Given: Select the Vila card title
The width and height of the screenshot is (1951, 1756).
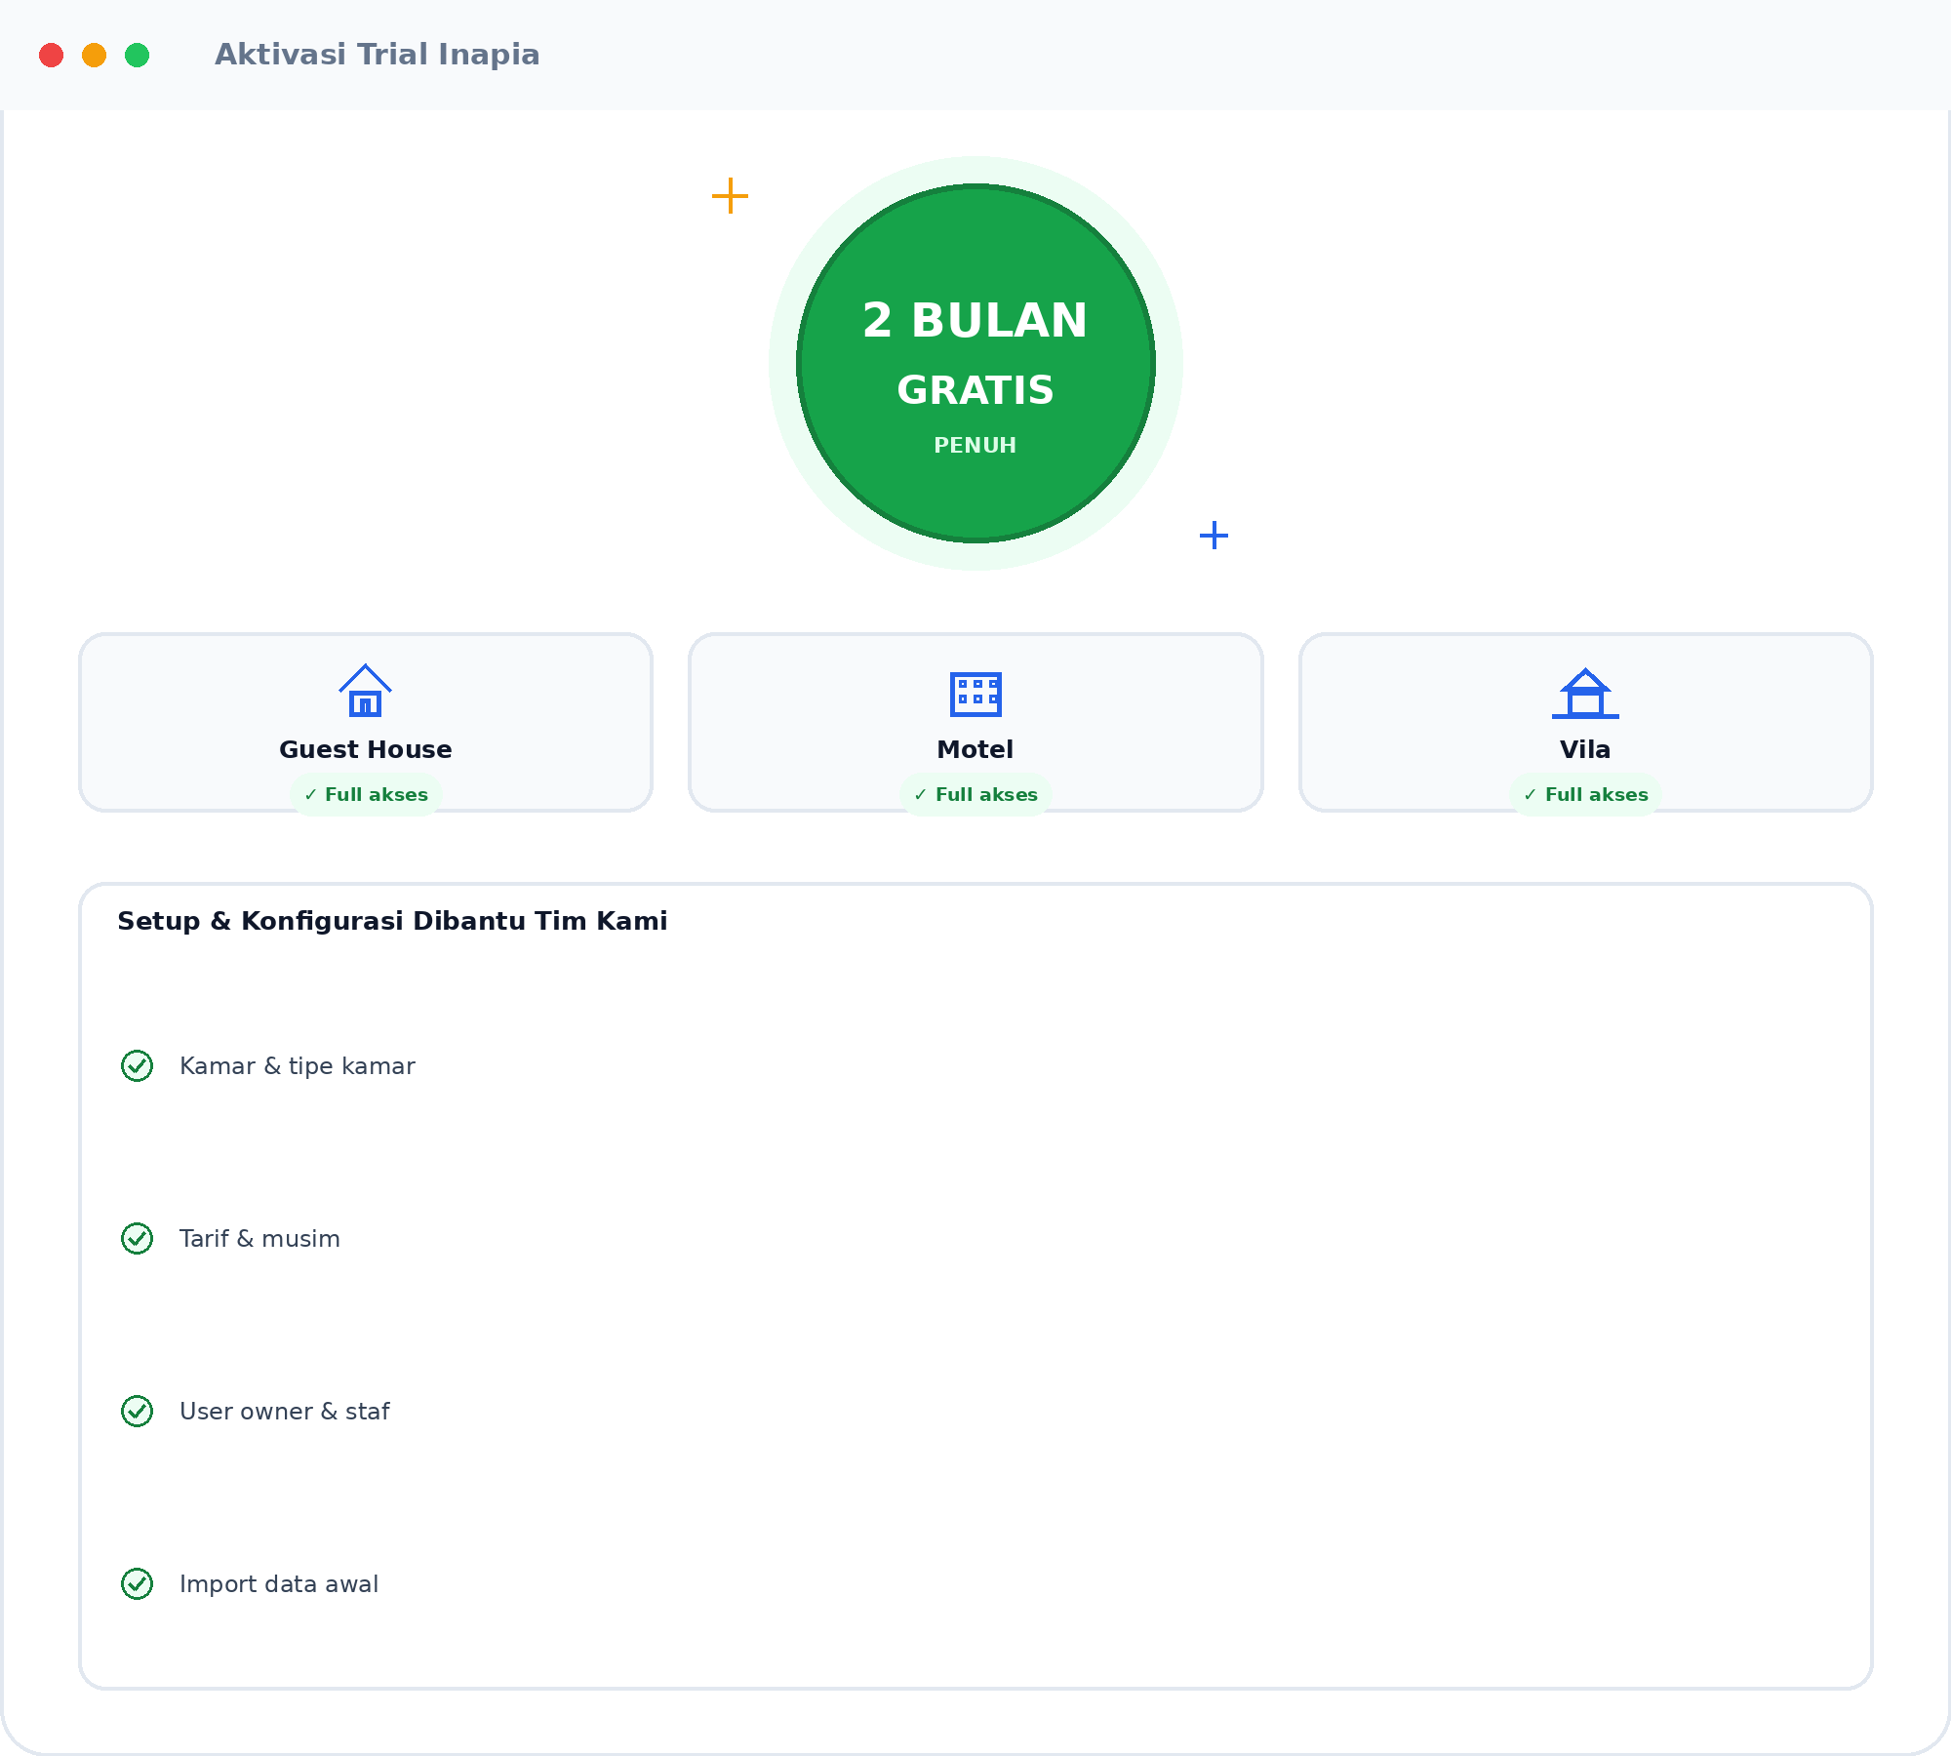Looking at the screenshot, I should [x=1585, y=749].
